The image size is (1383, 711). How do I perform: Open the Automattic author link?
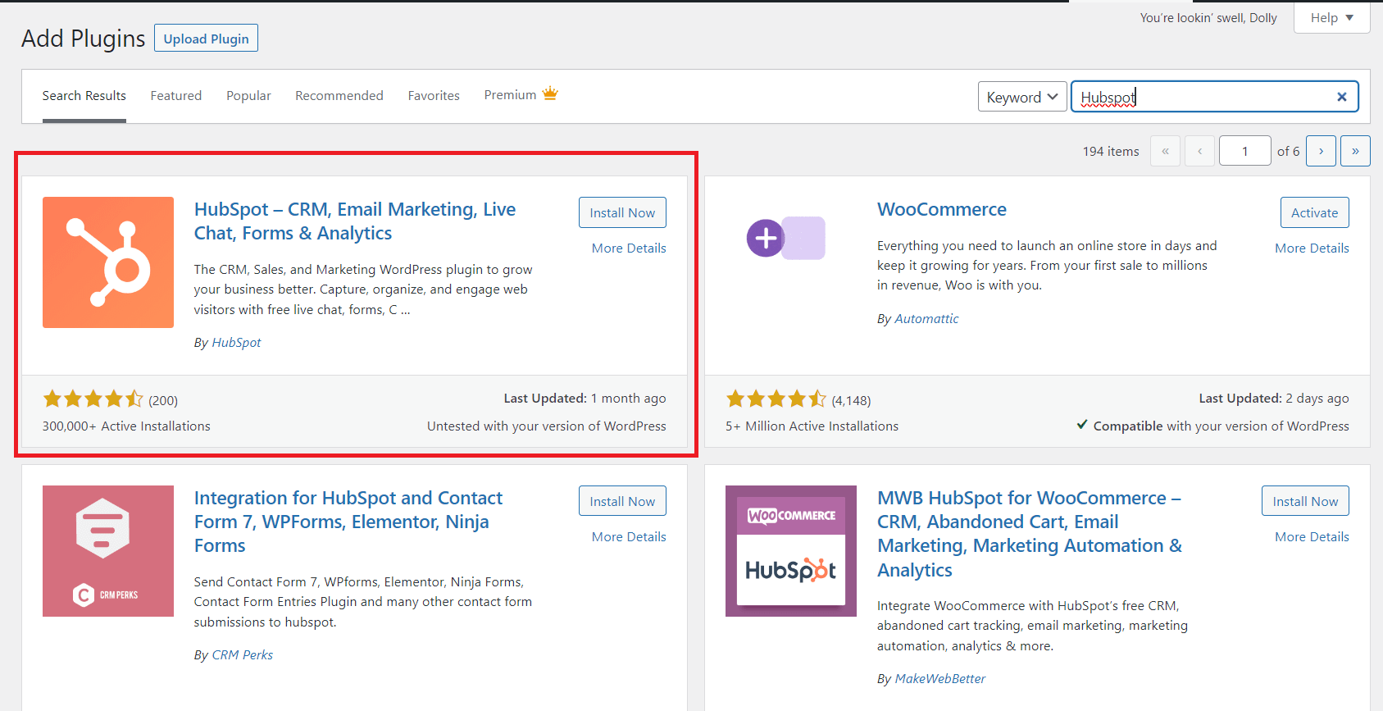[x=926, y=319]
